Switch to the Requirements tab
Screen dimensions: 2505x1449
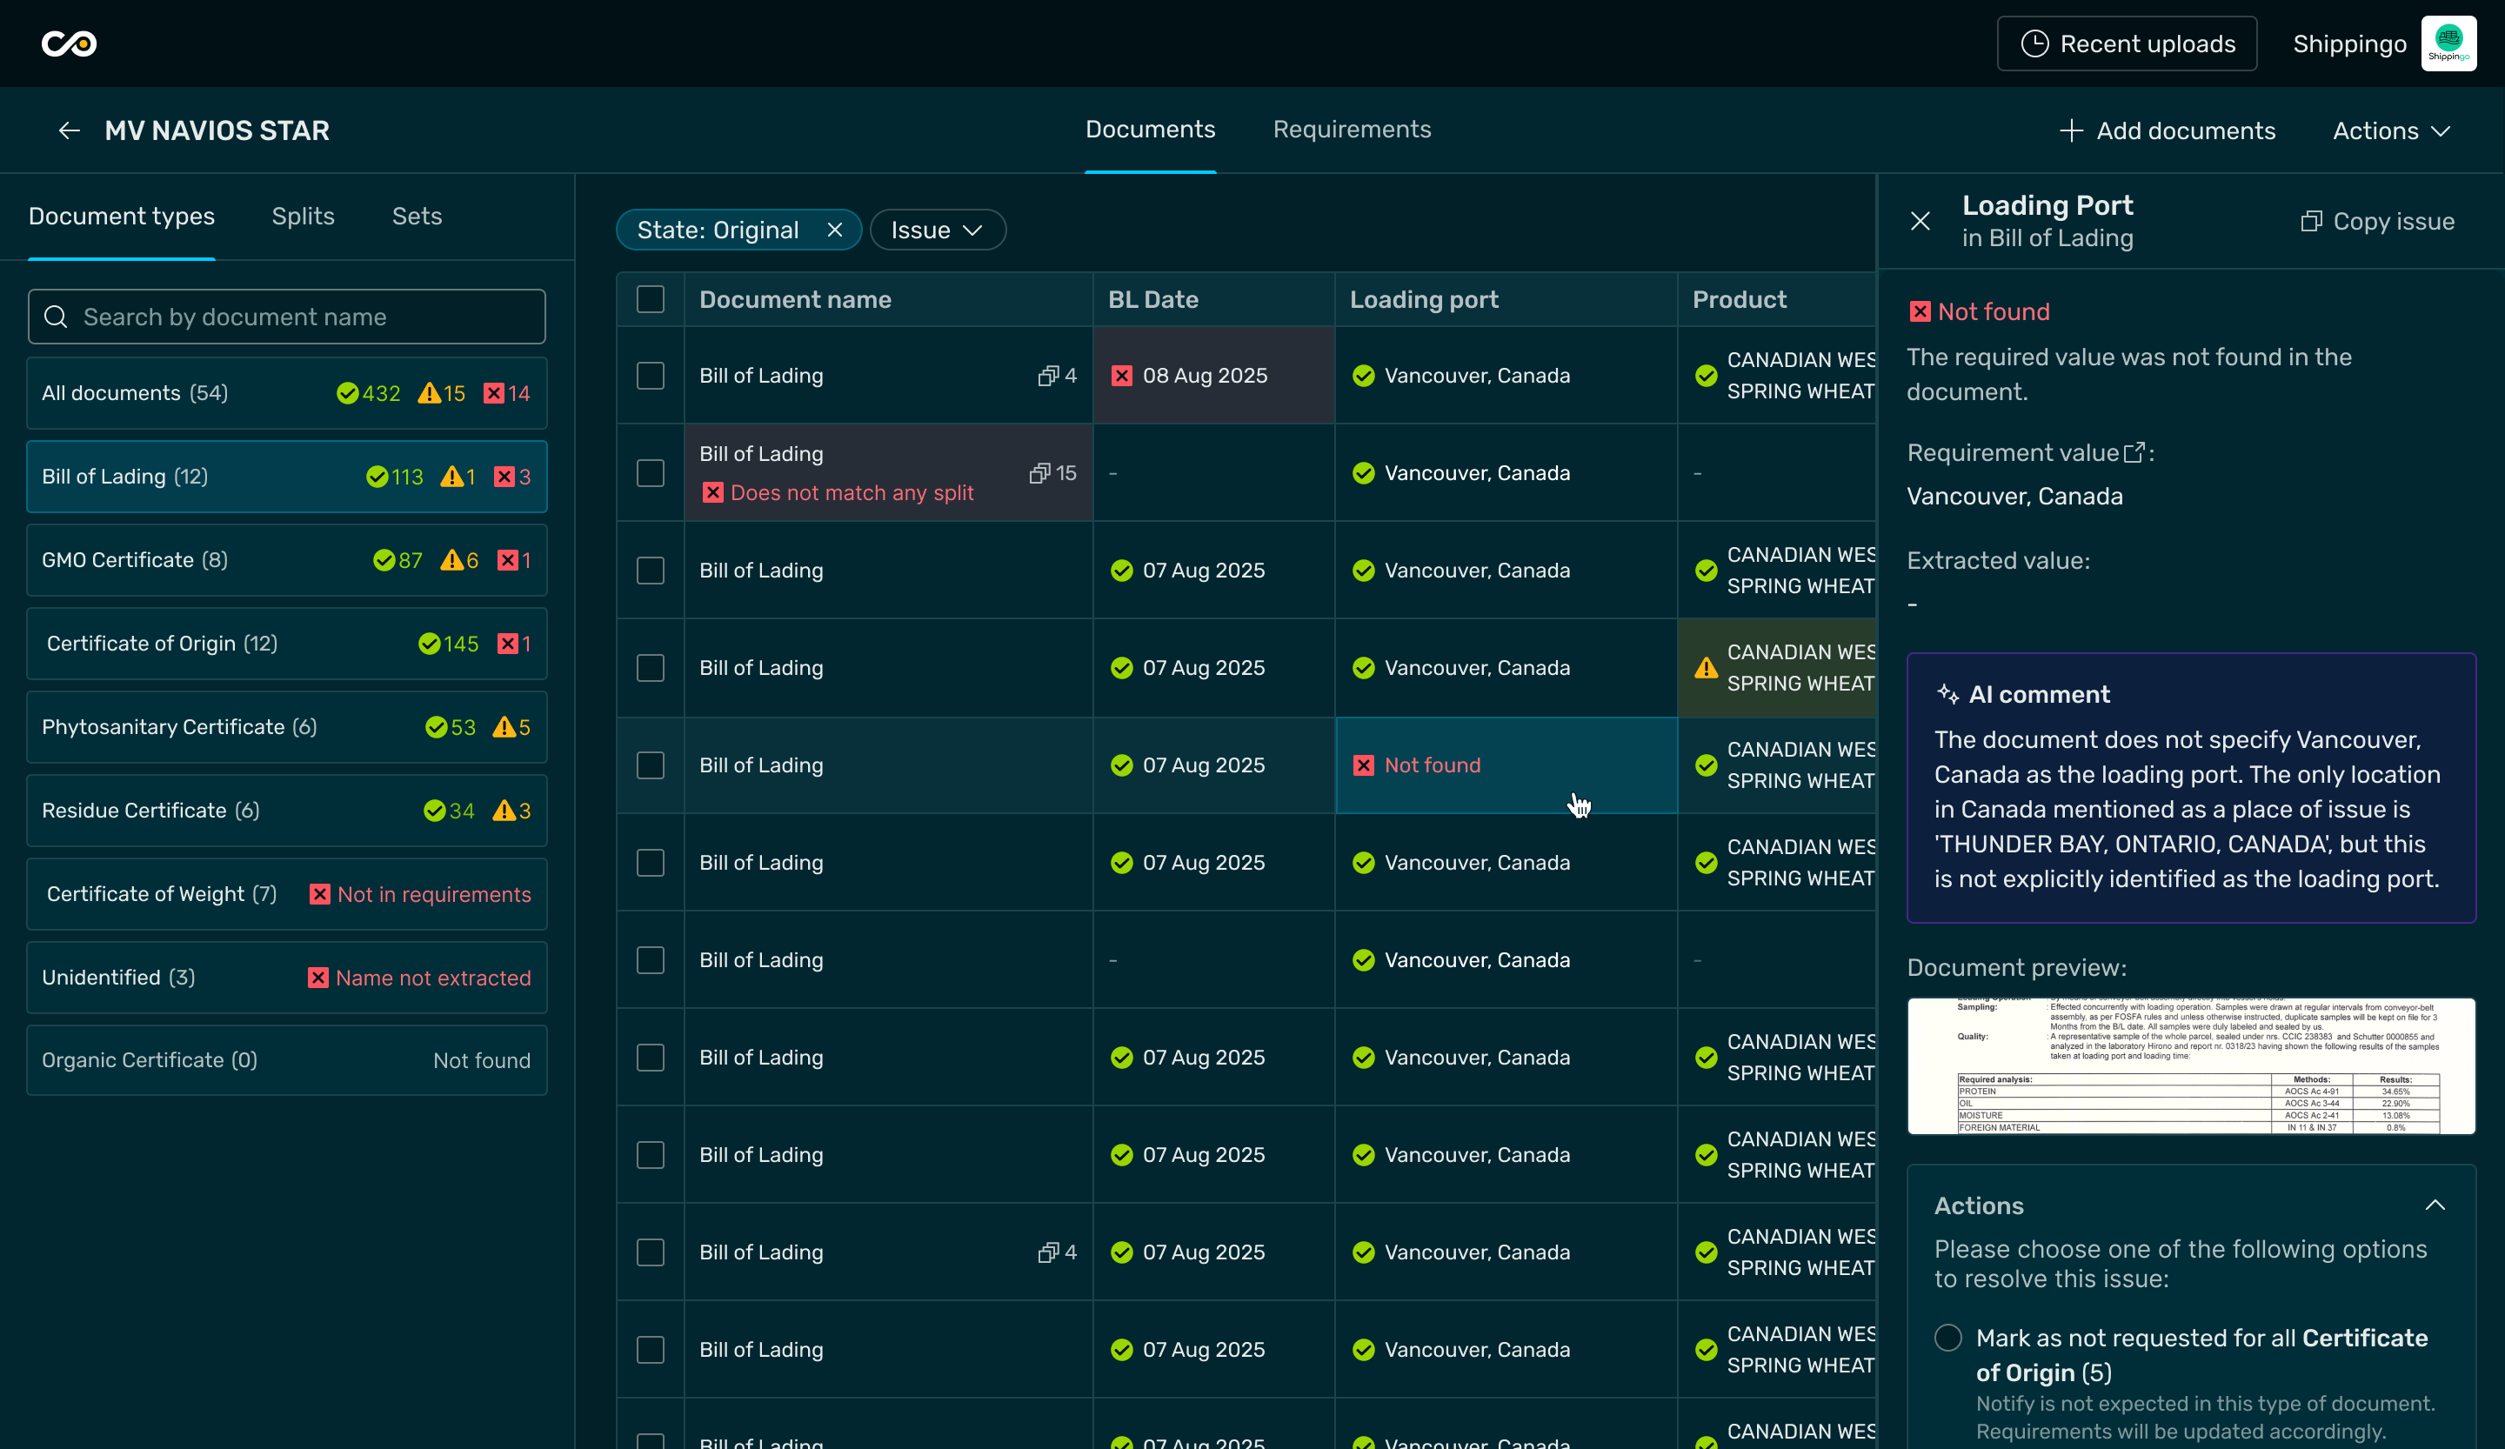pos(1352,130)
